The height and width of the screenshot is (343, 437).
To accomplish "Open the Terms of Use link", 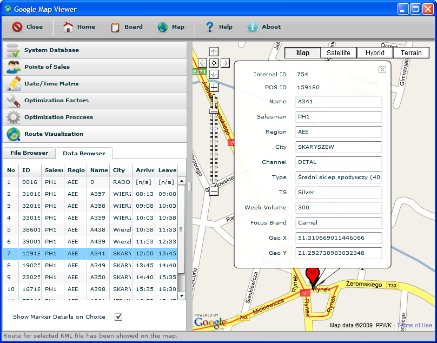I will 414,325.
